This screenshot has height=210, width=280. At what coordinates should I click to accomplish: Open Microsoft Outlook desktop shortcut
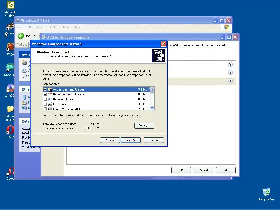point(10,9)
